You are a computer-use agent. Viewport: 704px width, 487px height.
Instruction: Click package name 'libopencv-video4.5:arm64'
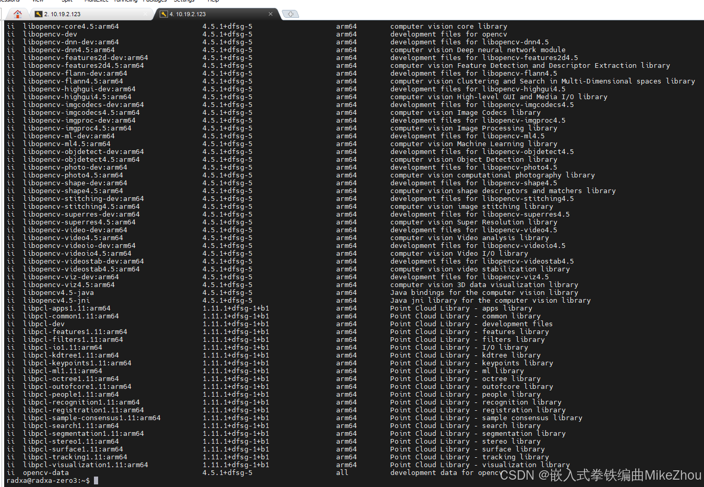(x=73, y=237)
